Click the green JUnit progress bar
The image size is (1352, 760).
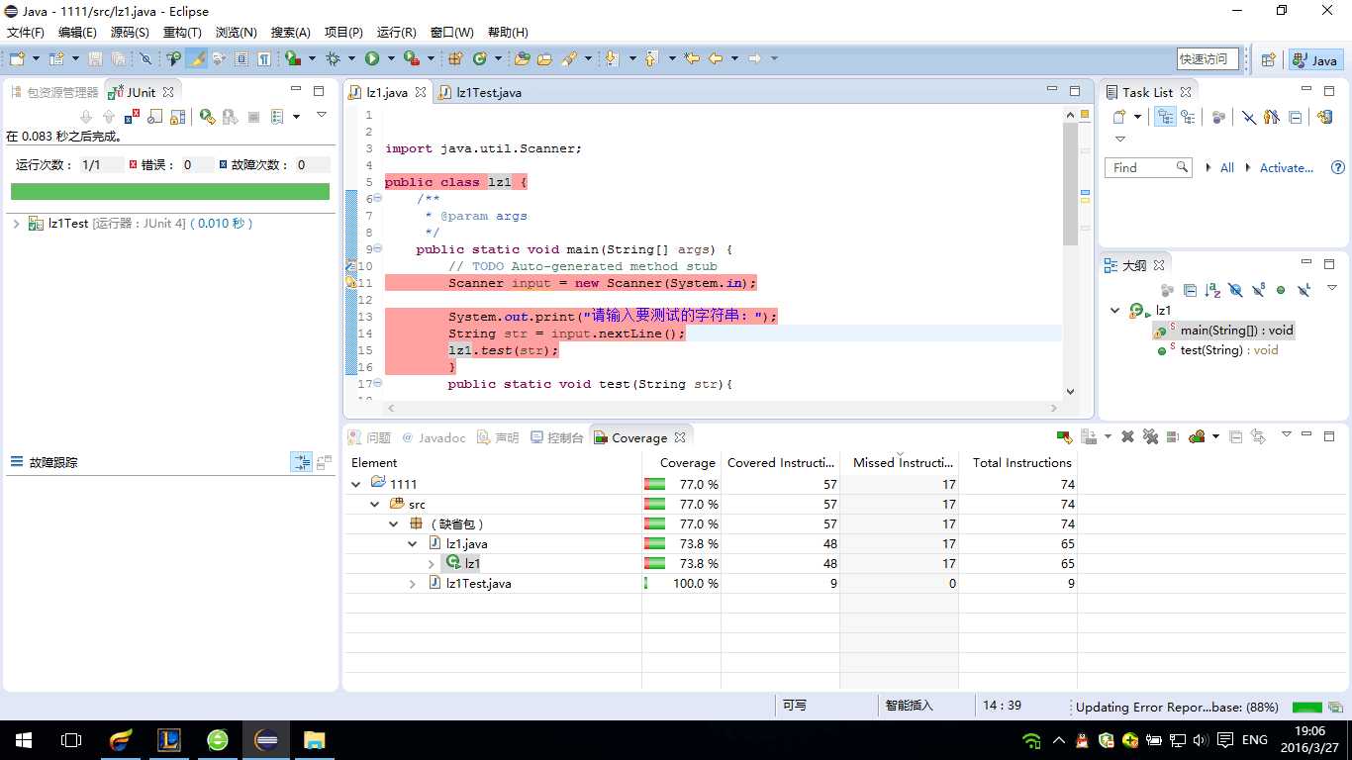(x=170, y=192)
